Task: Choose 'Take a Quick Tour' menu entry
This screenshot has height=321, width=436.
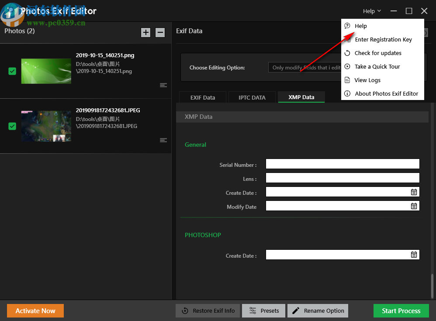Action: 377,66
